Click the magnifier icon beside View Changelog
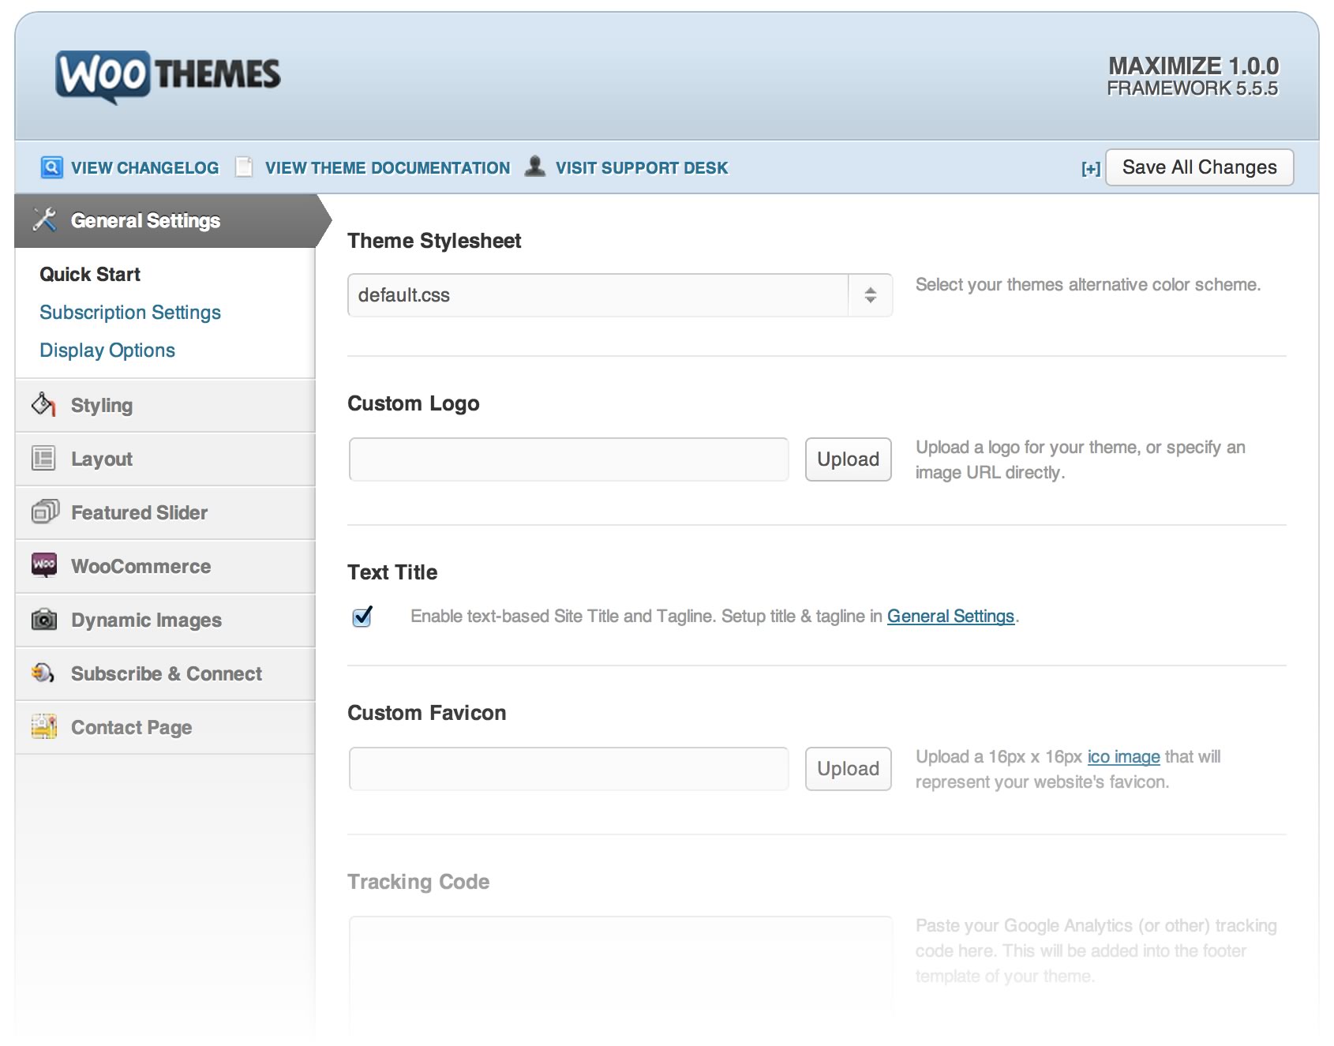1334x1046 pixels. pos(51,167)
